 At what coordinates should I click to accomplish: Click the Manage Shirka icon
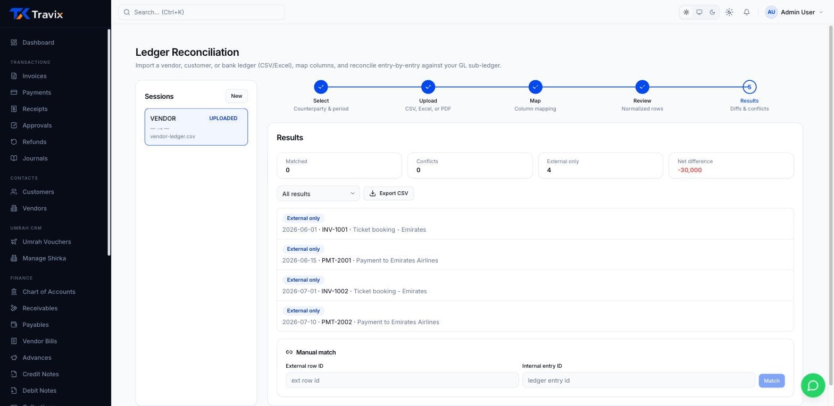tap(14, 258)
